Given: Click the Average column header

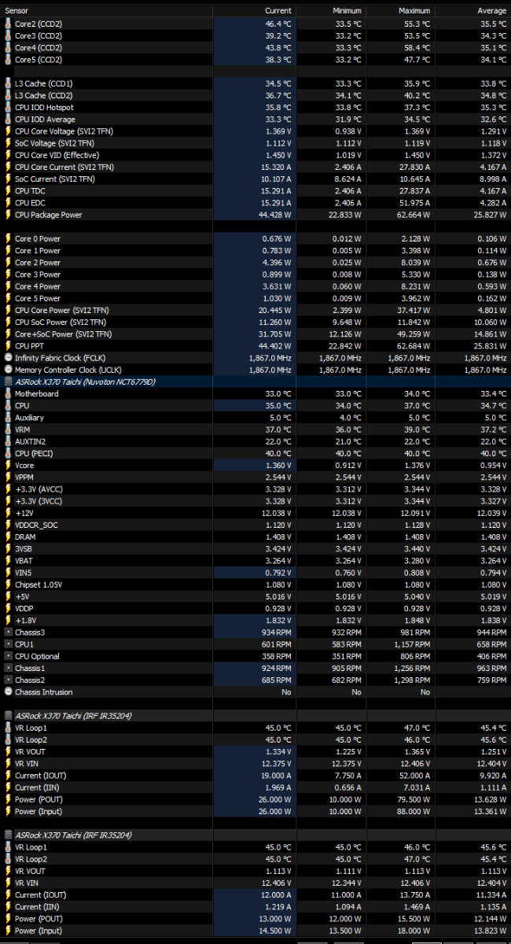Looking at the screenshot, I should click(472, 11).
